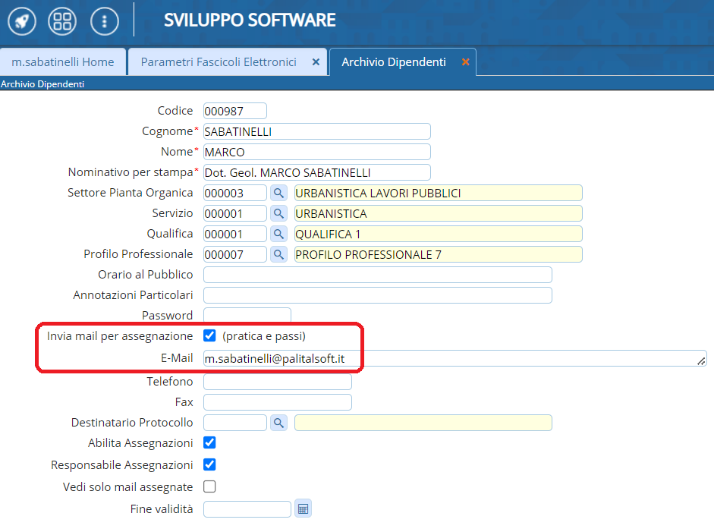
Task: Open the three-dots options menu icon
Action: 104,20
